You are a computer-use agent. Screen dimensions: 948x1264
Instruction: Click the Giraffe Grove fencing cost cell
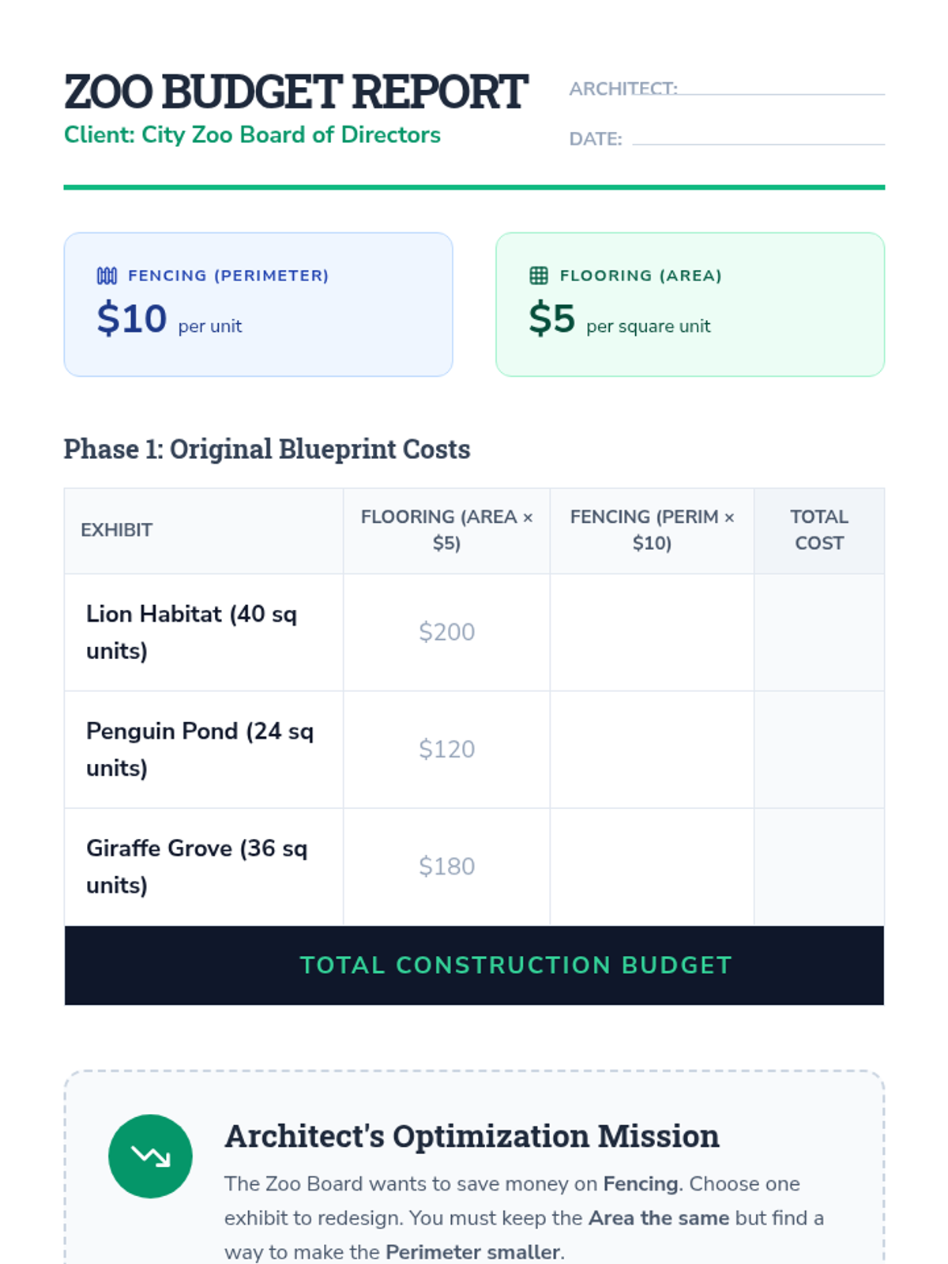[x=652, y=866]
